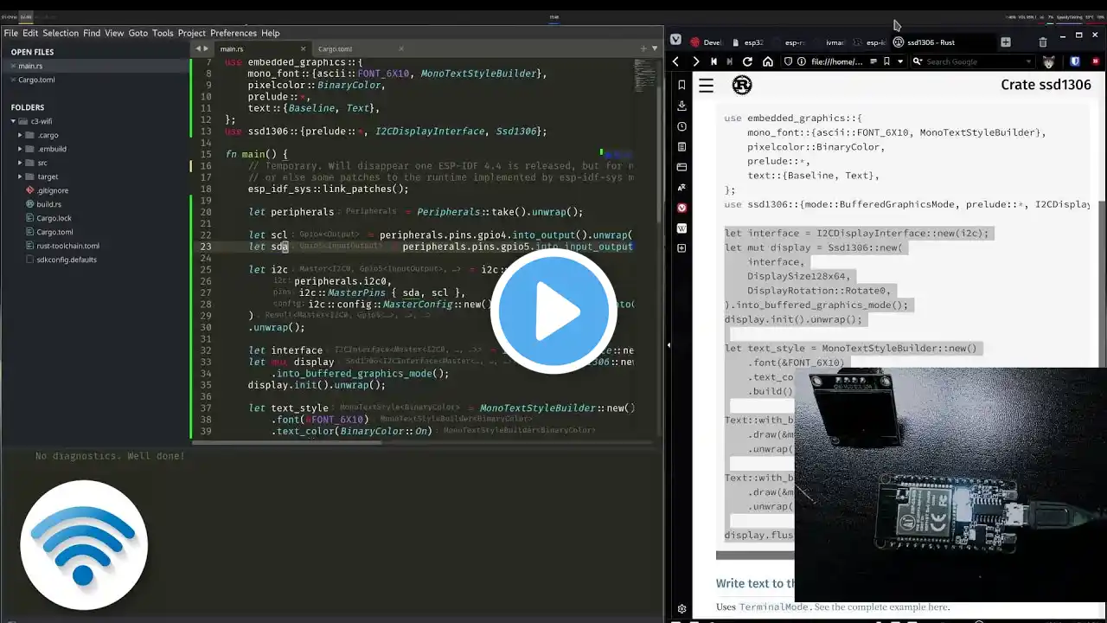Open the Selection menu
The height and width of the screenshot is (623, 1107).
(61, 33)
